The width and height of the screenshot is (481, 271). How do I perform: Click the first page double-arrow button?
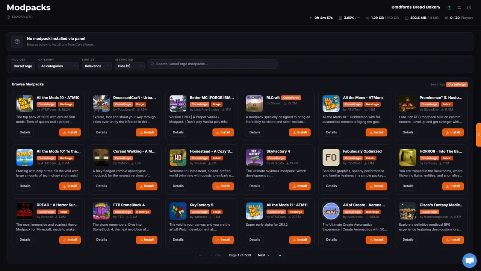pos(200,255)
